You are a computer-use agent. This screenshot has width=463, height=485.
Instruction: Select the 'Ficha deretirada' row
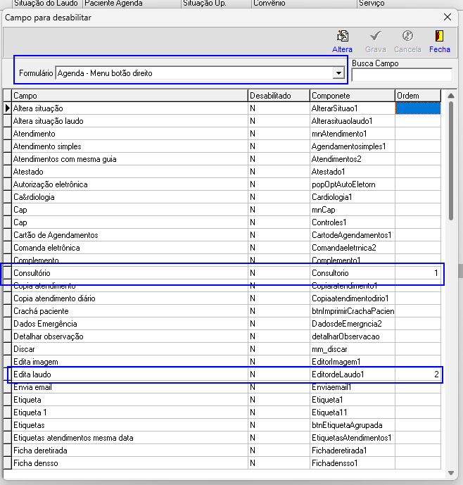tap(222, 451)
